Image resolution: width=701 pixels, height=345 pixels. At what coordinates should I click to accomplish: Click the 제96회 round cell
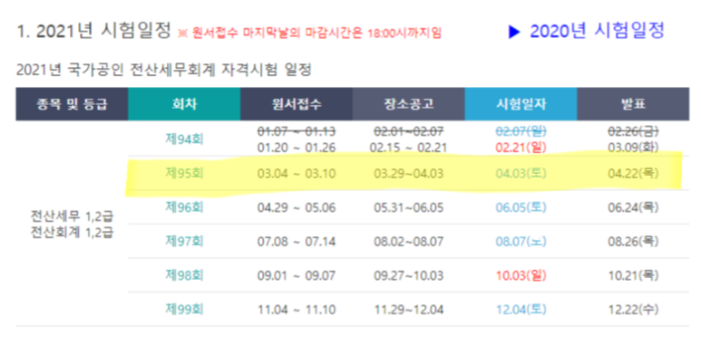point(184,207)
